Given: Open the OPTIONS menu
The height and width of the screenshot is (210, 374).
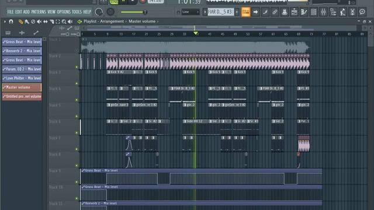Looking at the screenshot, I should [x=64, y=12].
